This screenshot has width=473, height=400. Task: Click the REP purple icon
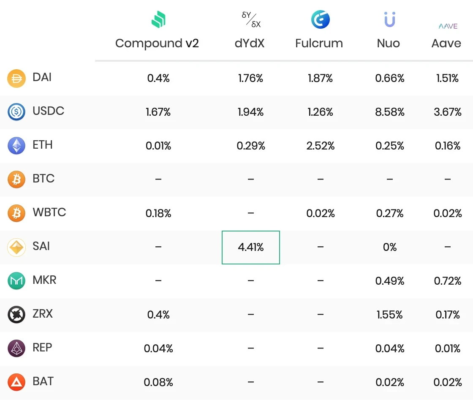[16, 348]
